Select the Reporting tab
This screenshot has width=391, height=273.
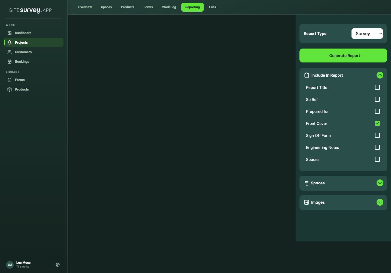point(192,7)
